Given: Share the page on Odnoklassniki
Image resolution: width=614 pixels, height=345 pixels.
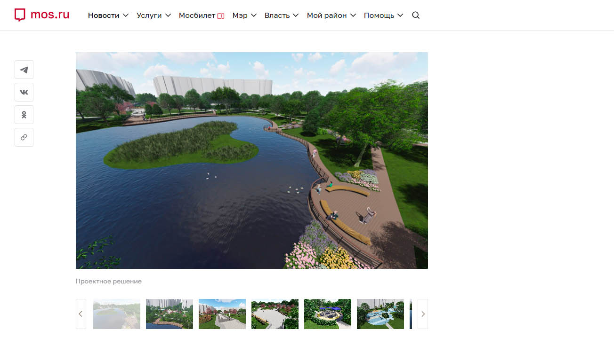Looking at the screenshot, I should (x=24, y=115).
